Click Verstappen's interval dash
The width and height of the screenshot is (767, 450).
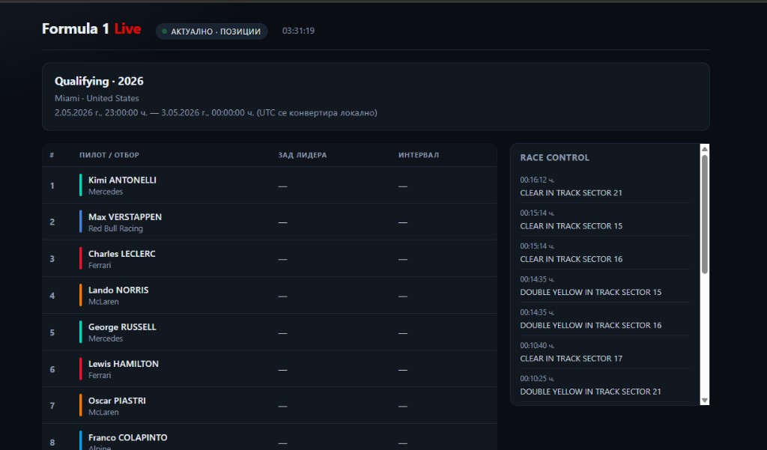[x=402, y=222]
